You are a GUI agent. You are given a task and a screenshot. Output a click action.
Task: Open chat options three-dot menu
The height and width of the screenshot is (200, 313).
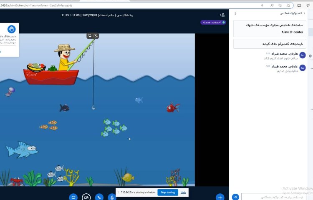[x=235, y=13]
